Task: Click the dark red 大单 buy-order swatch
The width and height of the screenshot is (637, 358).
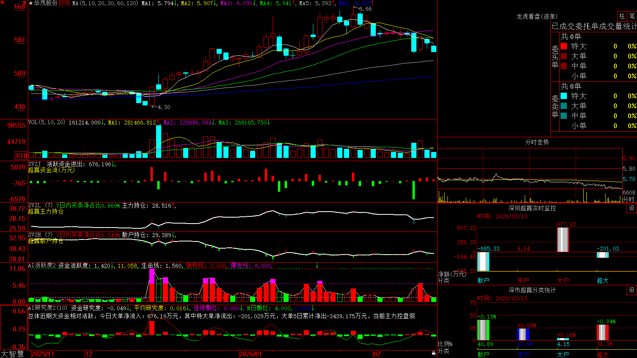Action: (564, 56)
